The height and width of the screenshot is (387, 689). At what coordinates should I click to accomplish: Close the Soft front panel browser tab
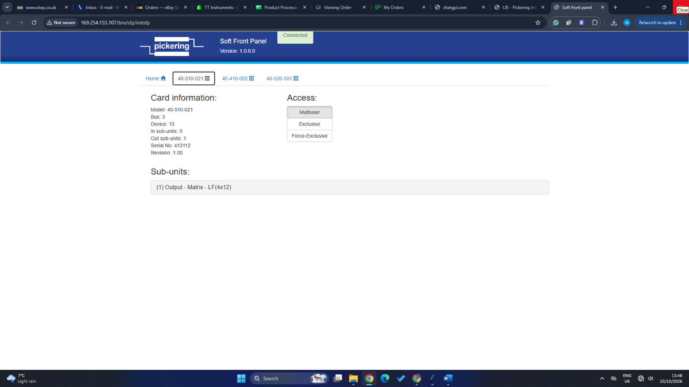(602, 7)
